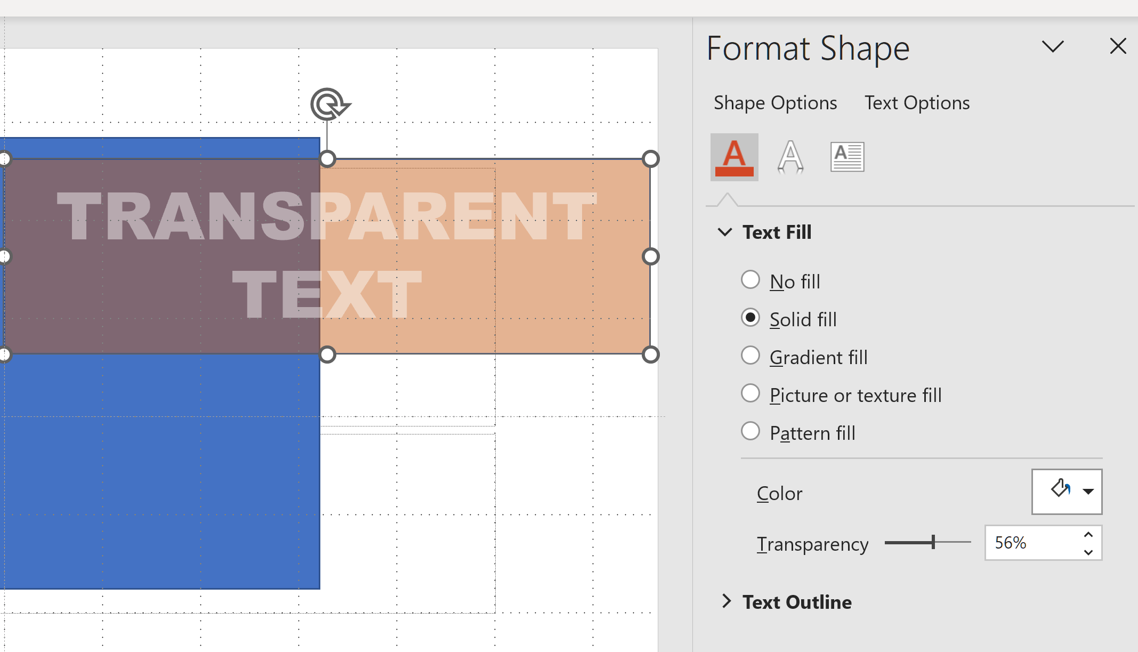Select the No fill radio button
1138x652 pixels.
750,280
